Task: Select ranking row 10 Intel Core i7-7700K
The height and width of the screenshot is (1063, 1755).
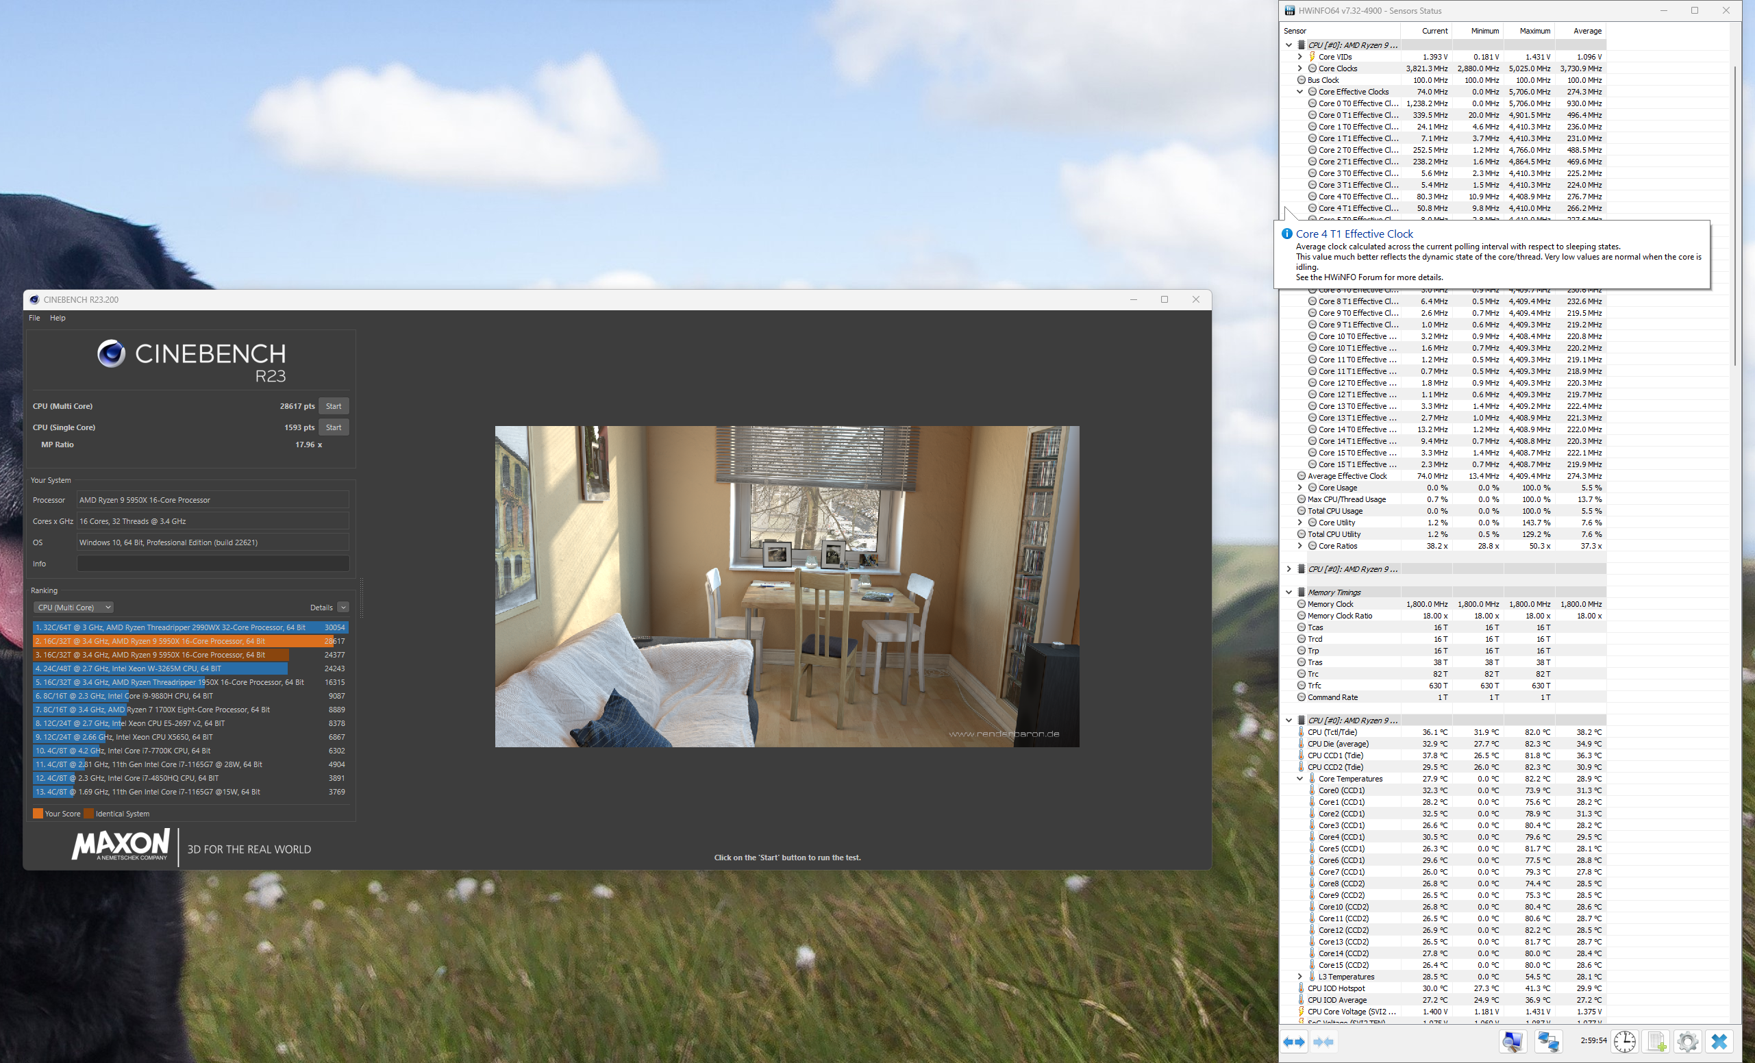Action: click(x=190, y=751)
